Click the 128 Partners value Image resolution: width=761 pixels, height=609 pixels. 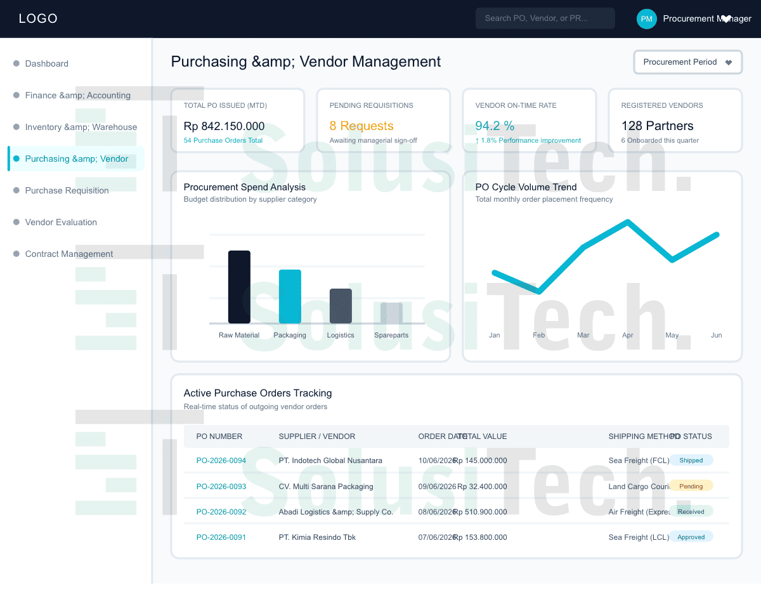tap(658, 126)
